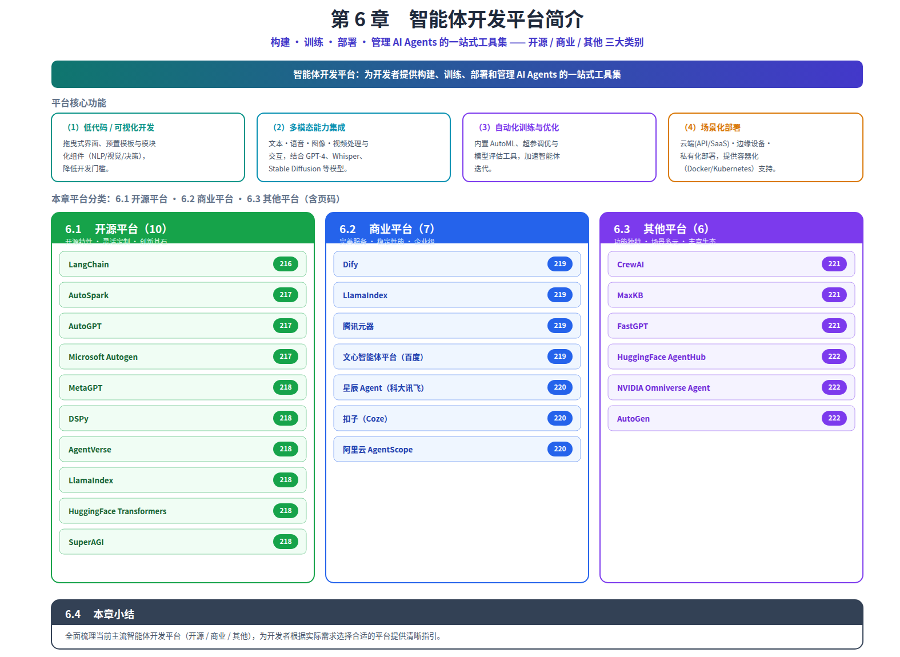Open the AutoGPT list item
This screenshot has width=900, height=657.
point(183,326)
